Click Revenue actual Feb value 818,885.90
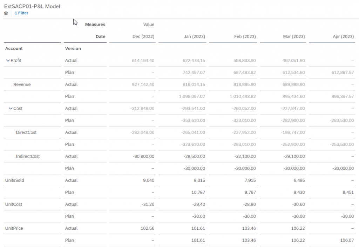359x249 pixels. [x=245, y=84]
